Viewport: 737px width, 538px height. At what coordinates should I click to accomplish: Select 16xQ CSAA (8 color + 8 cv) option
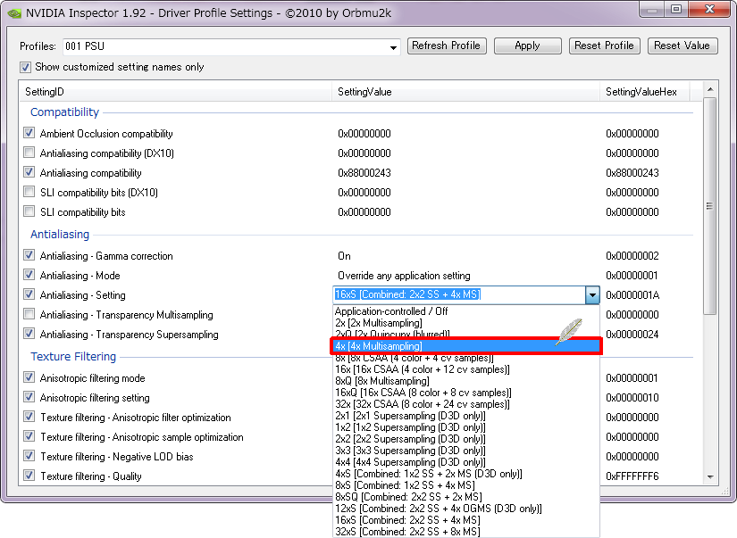[x=465, y=393]
